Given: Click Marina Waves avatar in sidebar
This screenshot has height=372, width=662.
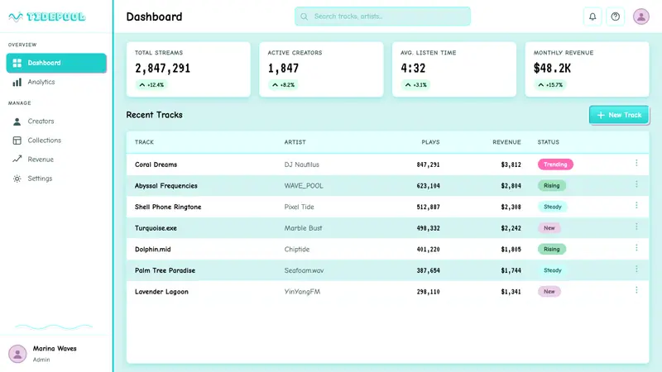Looking at the screenshot, I should point(17,354).
